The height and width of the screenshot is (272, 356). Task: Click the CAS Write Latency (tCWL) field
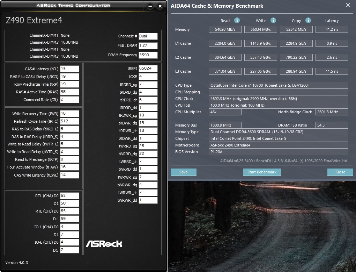coord(69,175)
